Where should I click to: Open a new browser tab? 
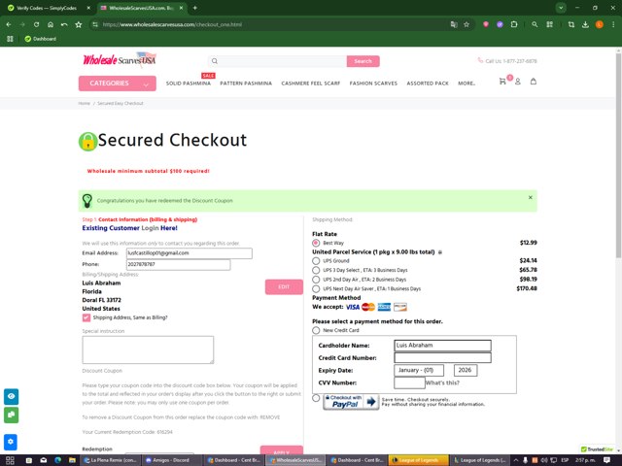[x=194, y=8]
